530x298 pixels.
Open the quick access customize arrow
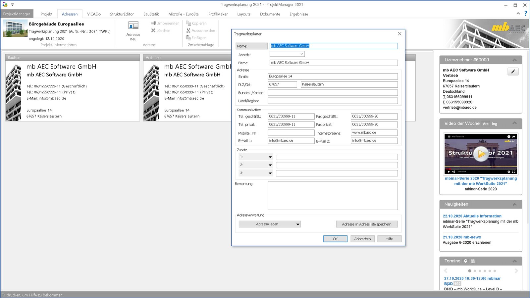click(12, 5)
